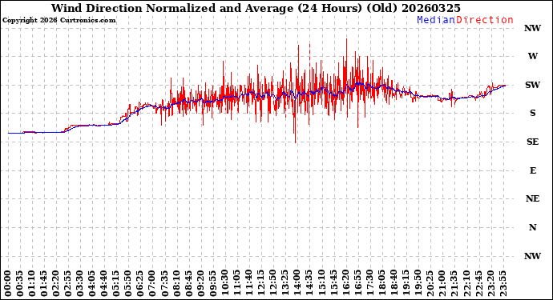Click the 08:10 time label
This screenshot has height=300, width=553.
pyautogui.click(x=177, y=283)
